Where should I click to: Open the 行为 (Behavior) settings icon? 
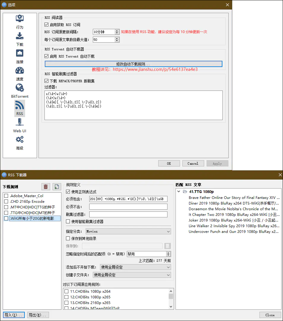click(20, 19)
